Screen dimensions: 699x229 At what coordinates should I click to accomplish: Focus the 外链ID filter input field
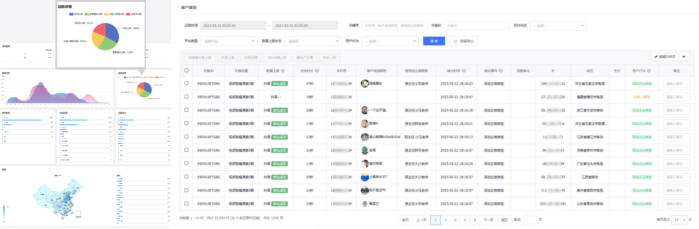pyautogui.click(x=476, y=26)
